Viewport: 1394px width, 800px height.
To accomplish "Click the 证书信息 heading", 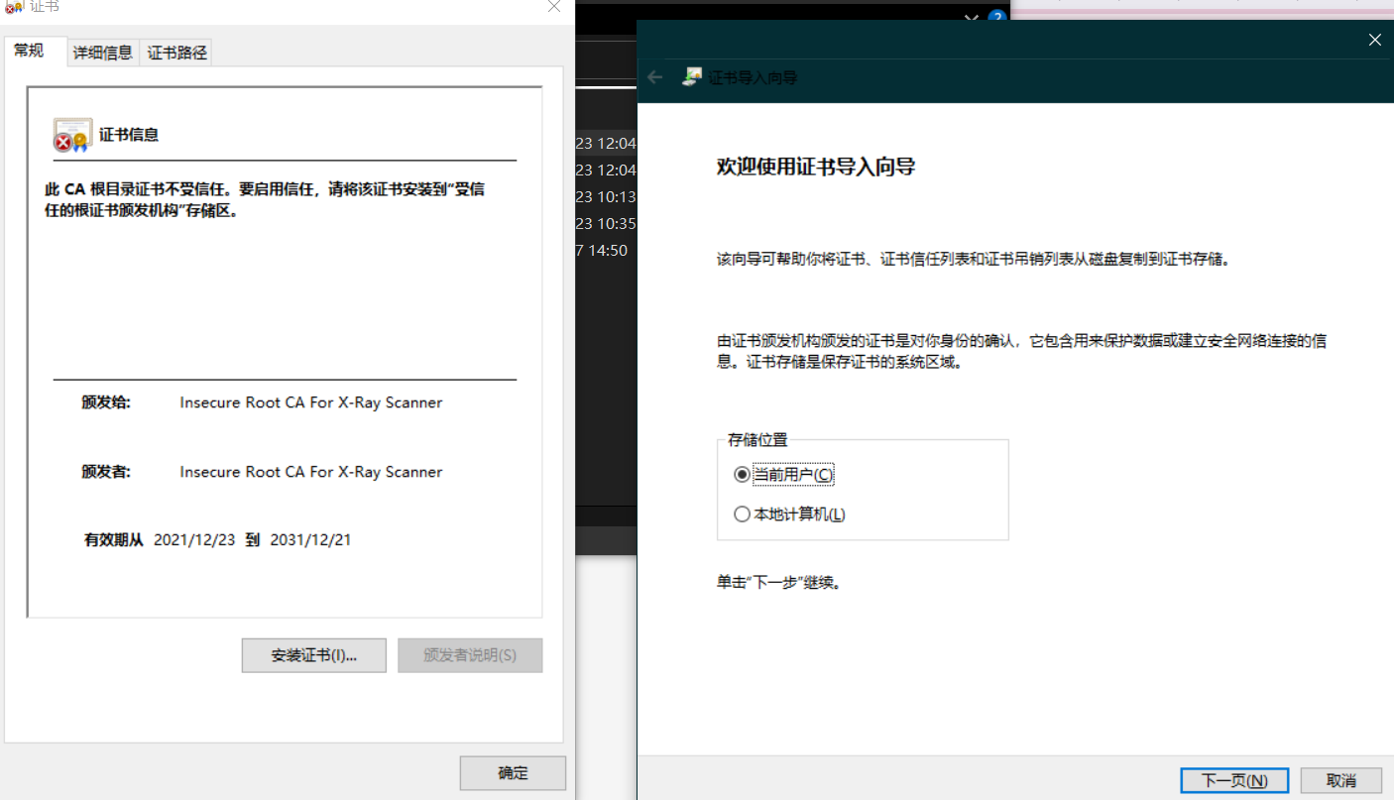I will (129, 135).
